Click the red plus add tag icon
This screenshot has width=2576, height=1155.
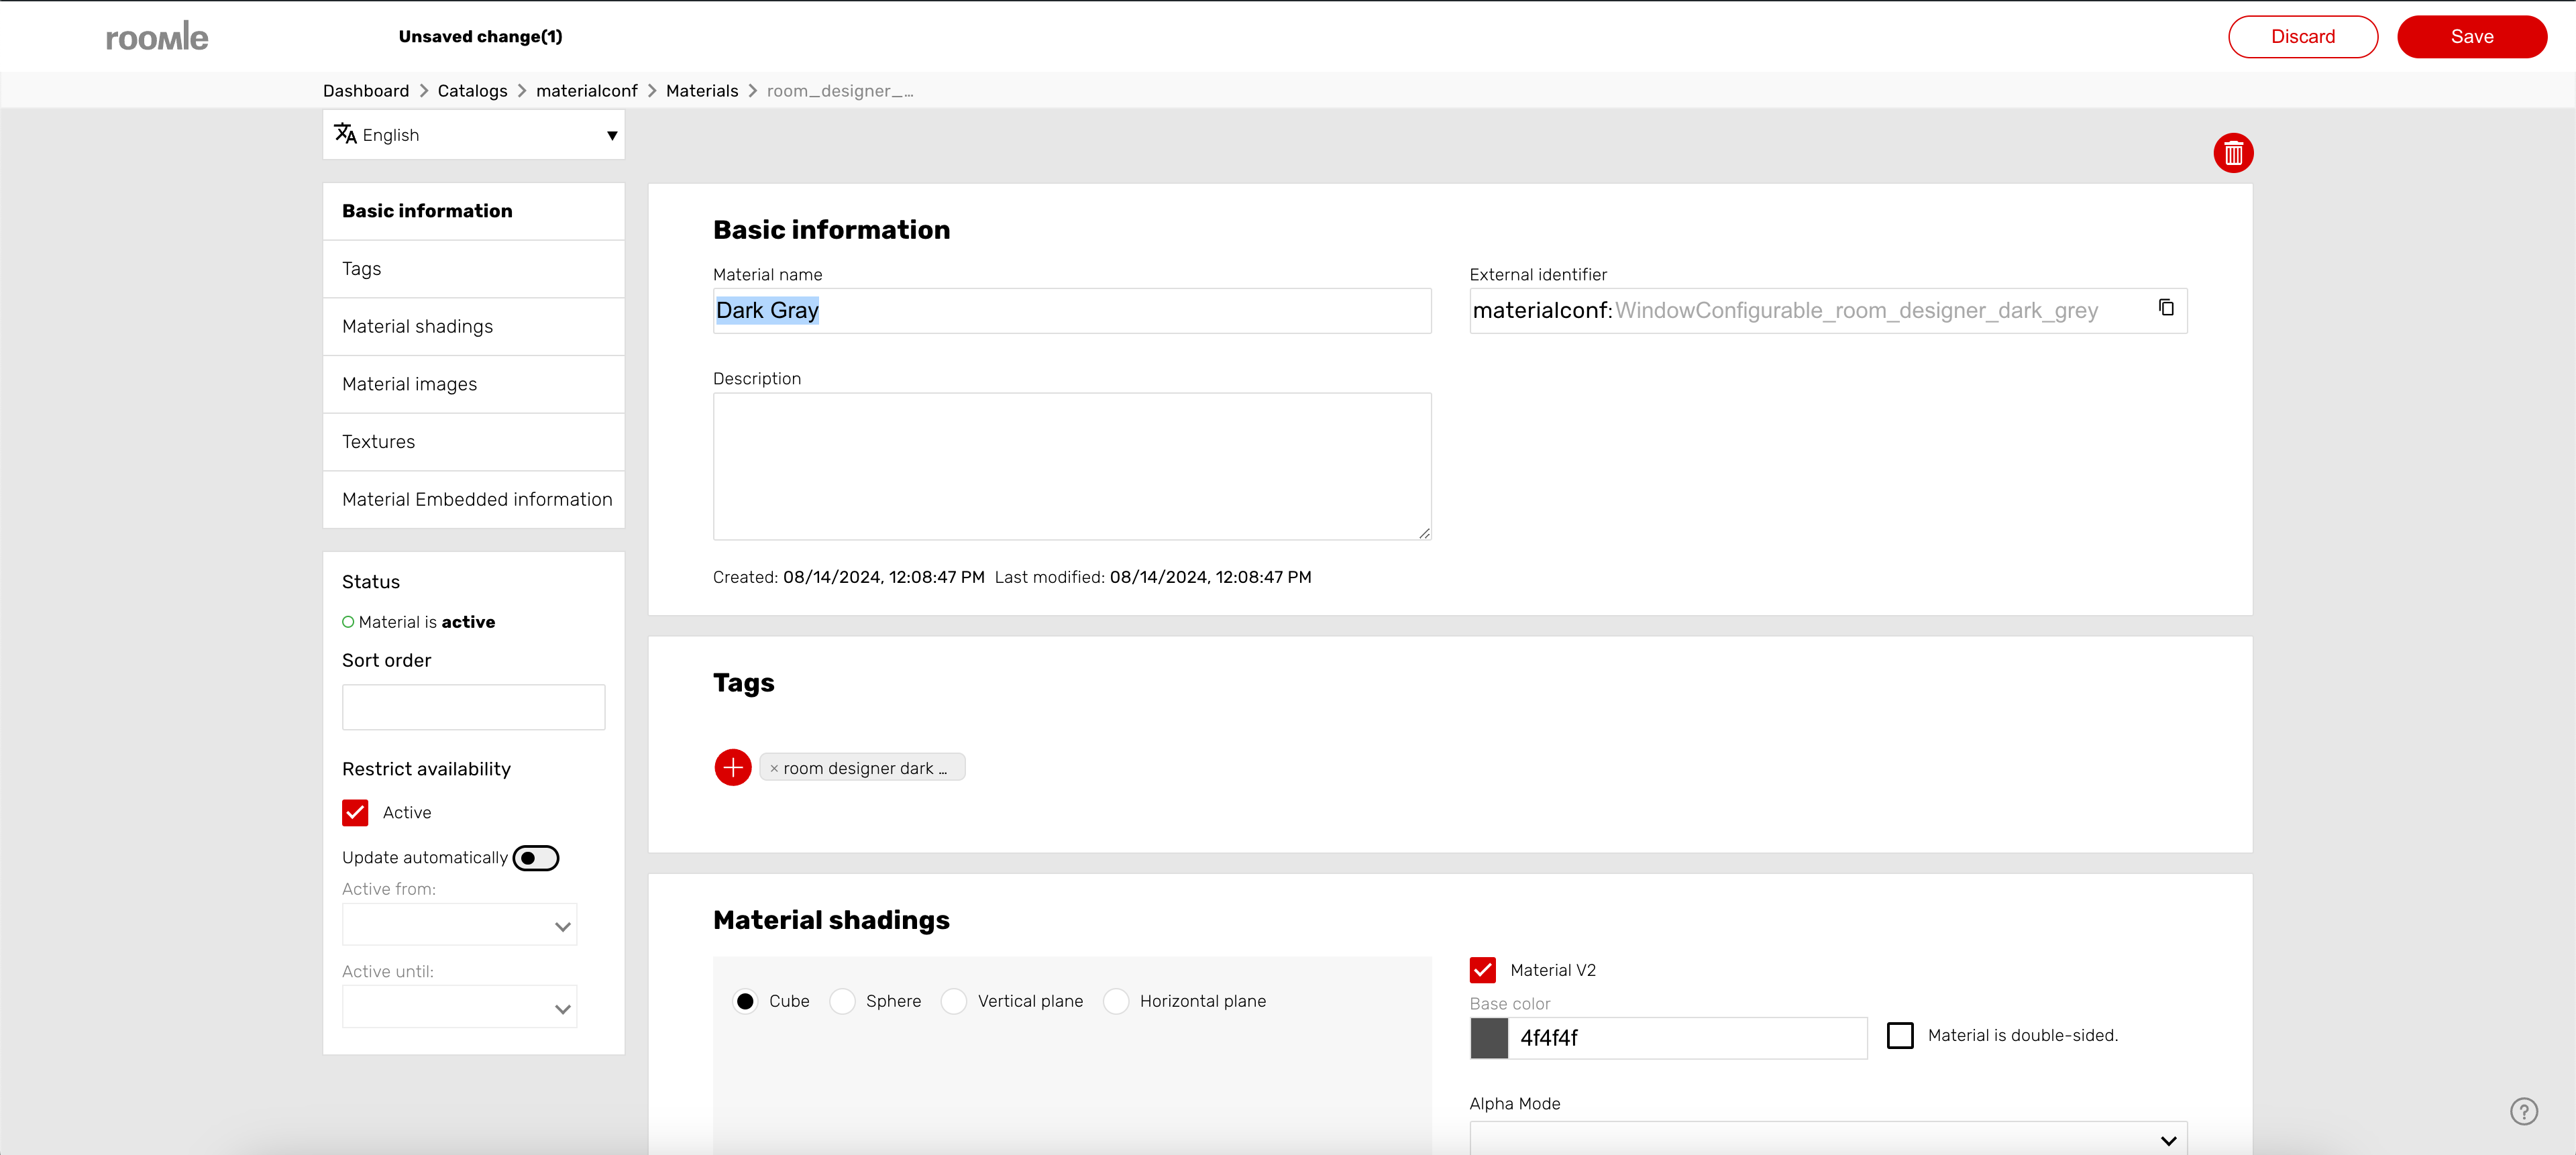click(x=732, y=767)
